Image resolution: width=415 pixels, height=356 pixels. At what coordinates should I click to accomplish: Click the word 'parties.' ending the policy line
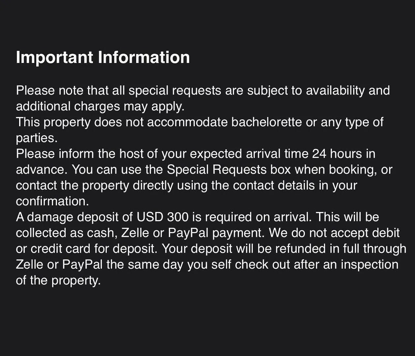(x=37, y=138)
